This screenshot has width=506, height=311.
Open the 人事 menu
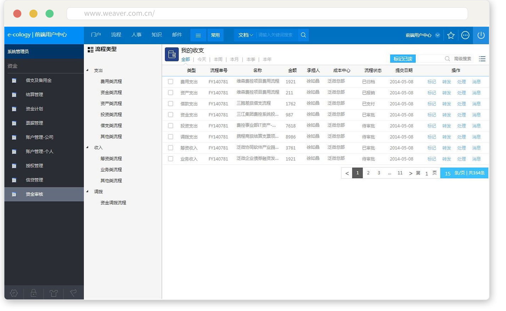pos(136,35)
